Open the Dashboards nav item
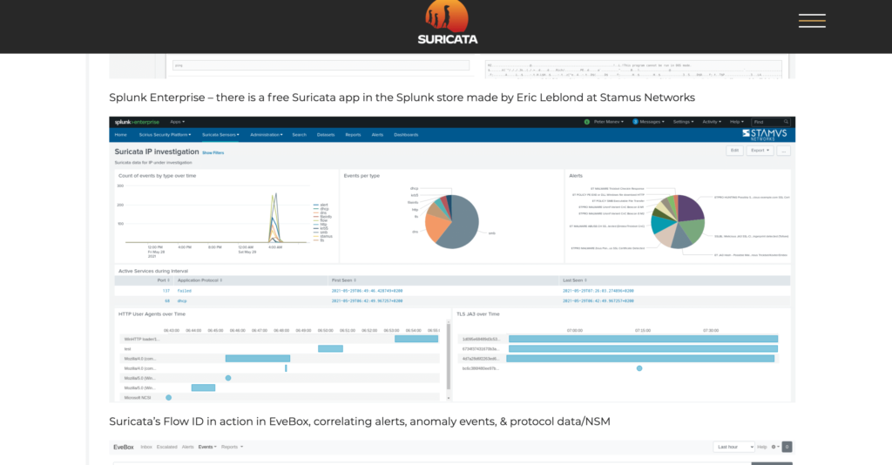 (406, 135)
